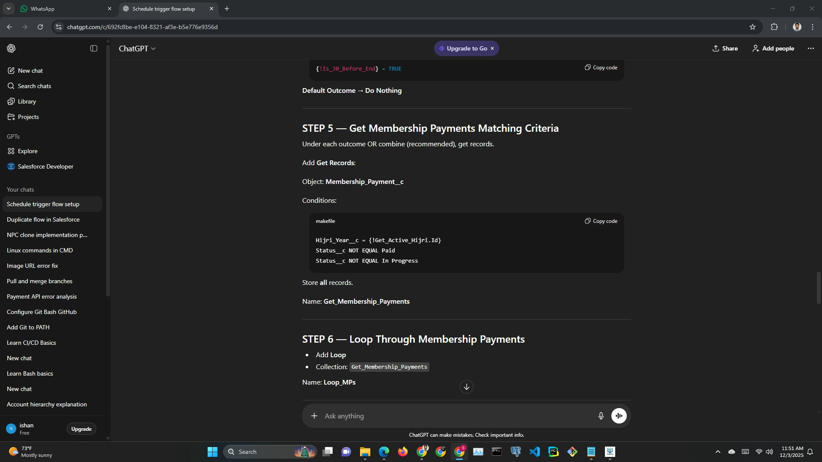This screenshot has width=822, height=462.
Task: Open the Payment API error analysis chat
Action: tap(42, 296)
